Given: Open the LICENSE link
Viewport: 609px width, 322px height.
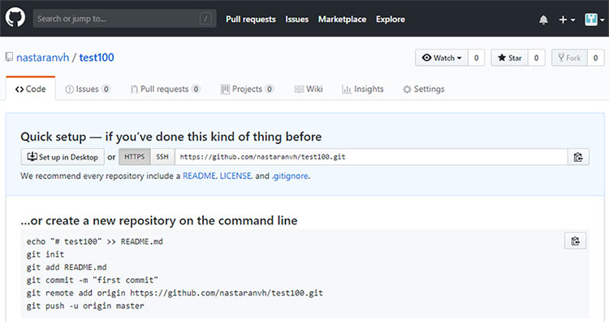Looking at the screenshot, I should pyautogui.click(x=235, y=176).
